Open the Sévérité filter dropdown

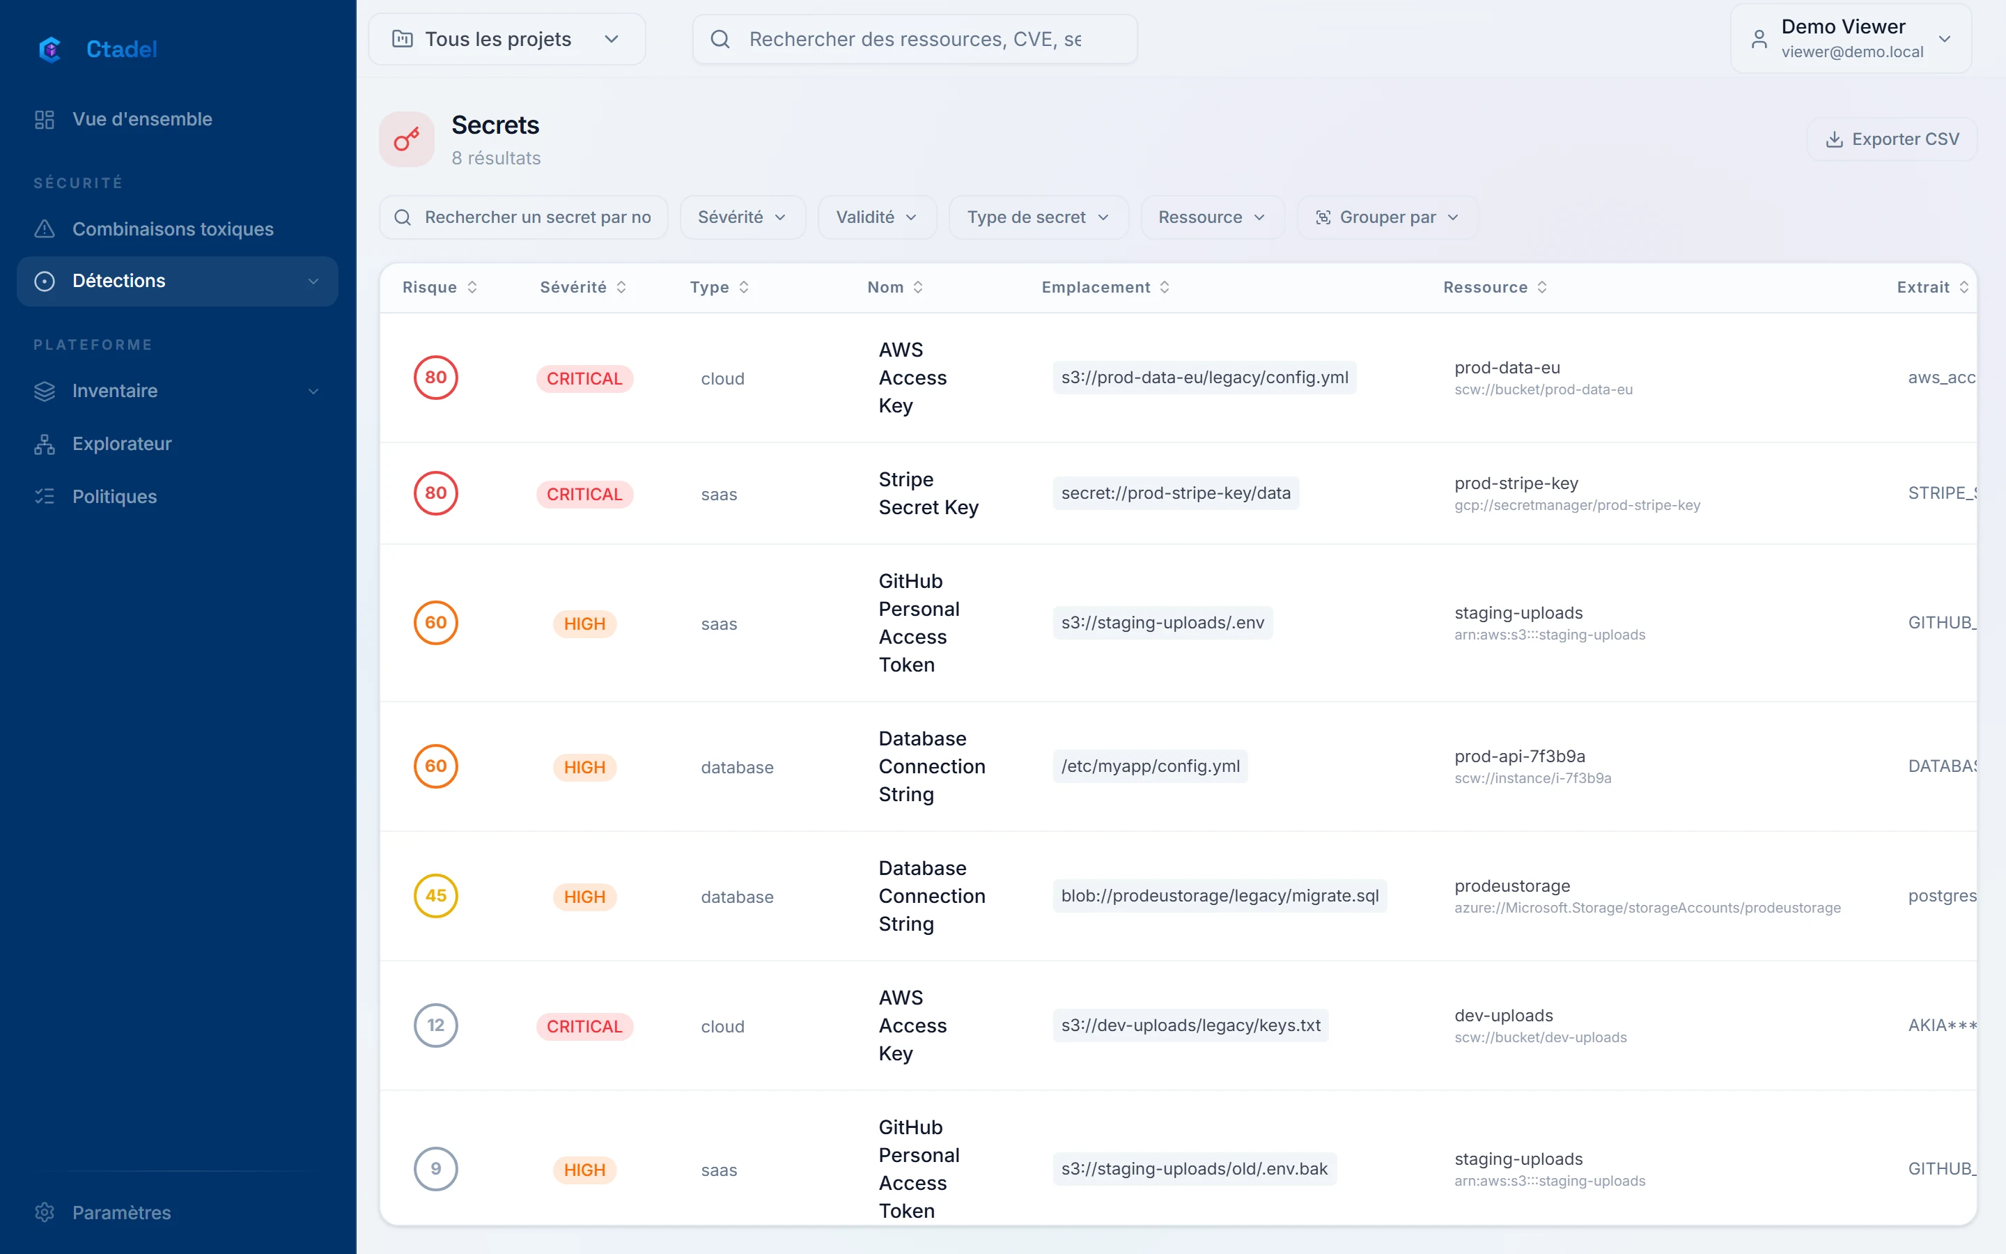point(742,217)
